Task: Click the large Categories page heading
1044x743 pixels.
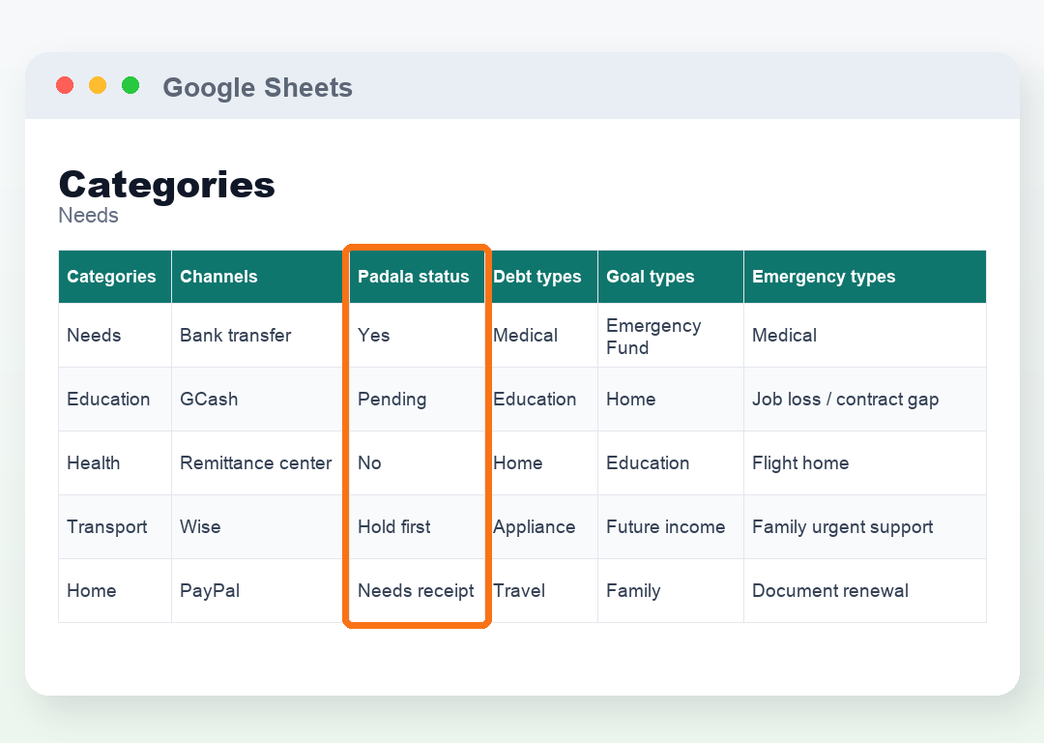Action: tap(166, 184)
